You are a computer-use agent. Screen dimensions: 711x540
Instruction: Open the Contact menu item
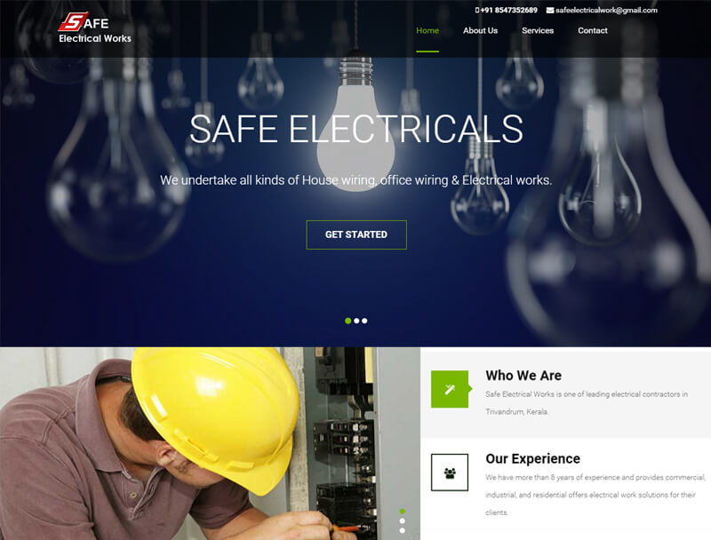[592, 30]
